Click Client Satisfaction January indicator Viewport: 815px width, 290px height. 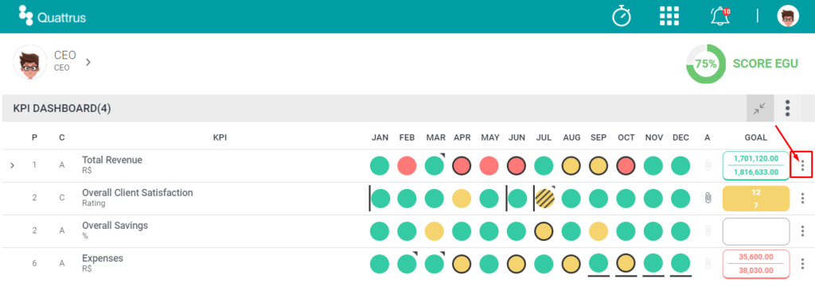[x=380, y=198]
